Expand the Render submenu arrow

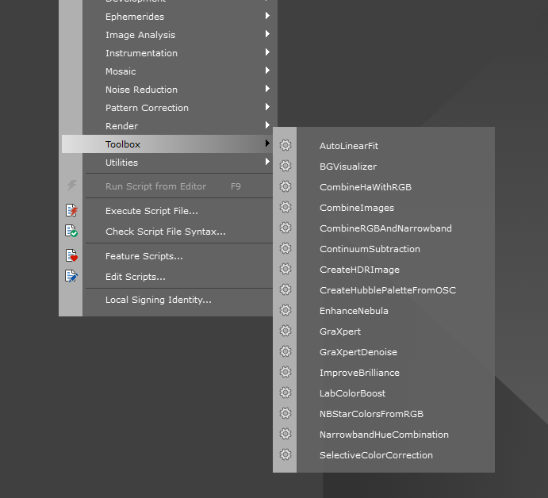(267, 125)
